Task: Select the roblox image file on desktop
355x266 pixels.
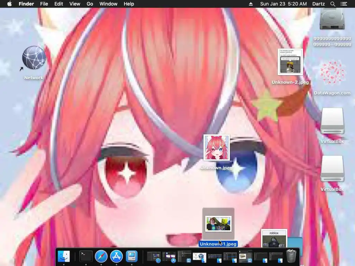Action: pos(274,238)
